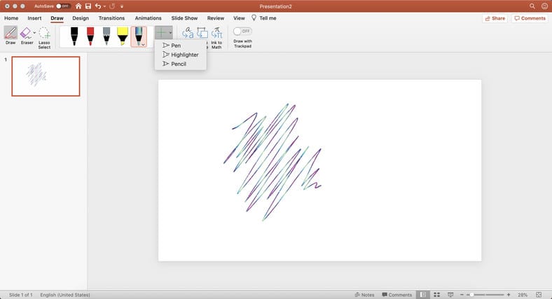Toggle Draw with Trackpad switch
The image size is (552, 299).
242,32
